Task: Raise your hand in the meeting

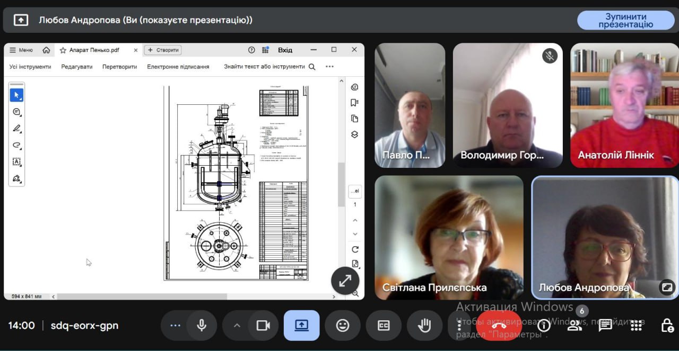Action: point(424,326)
